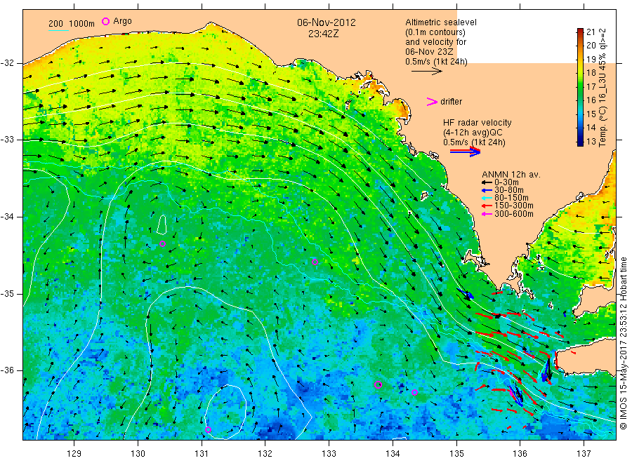Click the light blue colorbar segment beside 15

click(x=580, y=114)
